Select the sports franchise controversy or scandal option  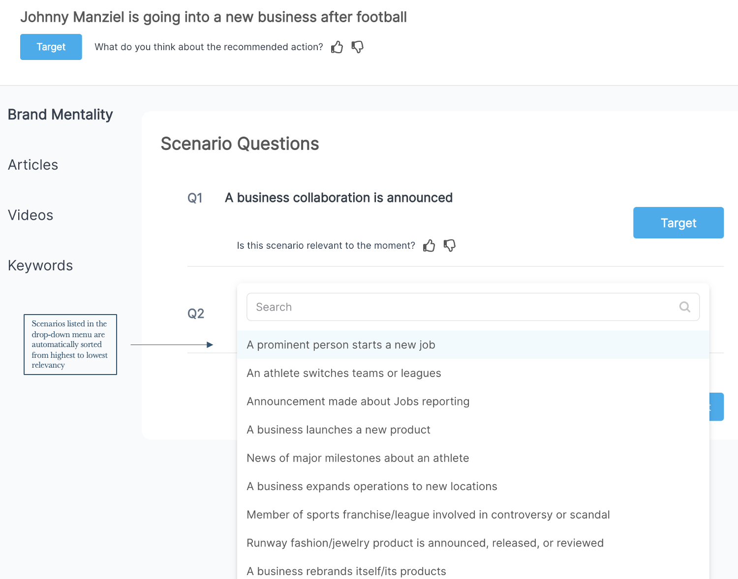(428, 515)
